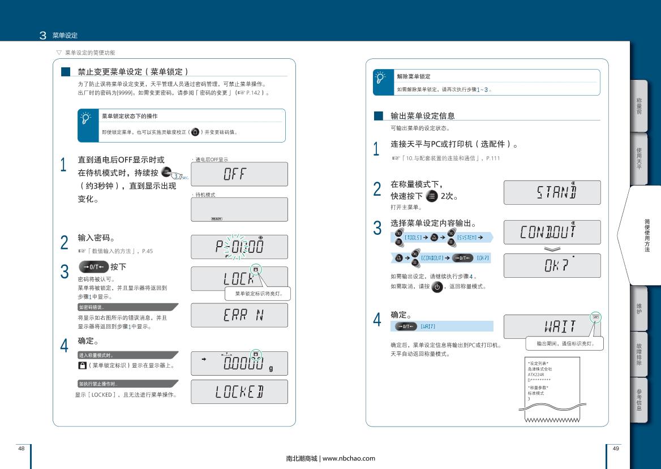This screenshot has height=469, width=661.
Task: Click the 0/T button icon next to [WAIT]
Action: coord(406,326)
